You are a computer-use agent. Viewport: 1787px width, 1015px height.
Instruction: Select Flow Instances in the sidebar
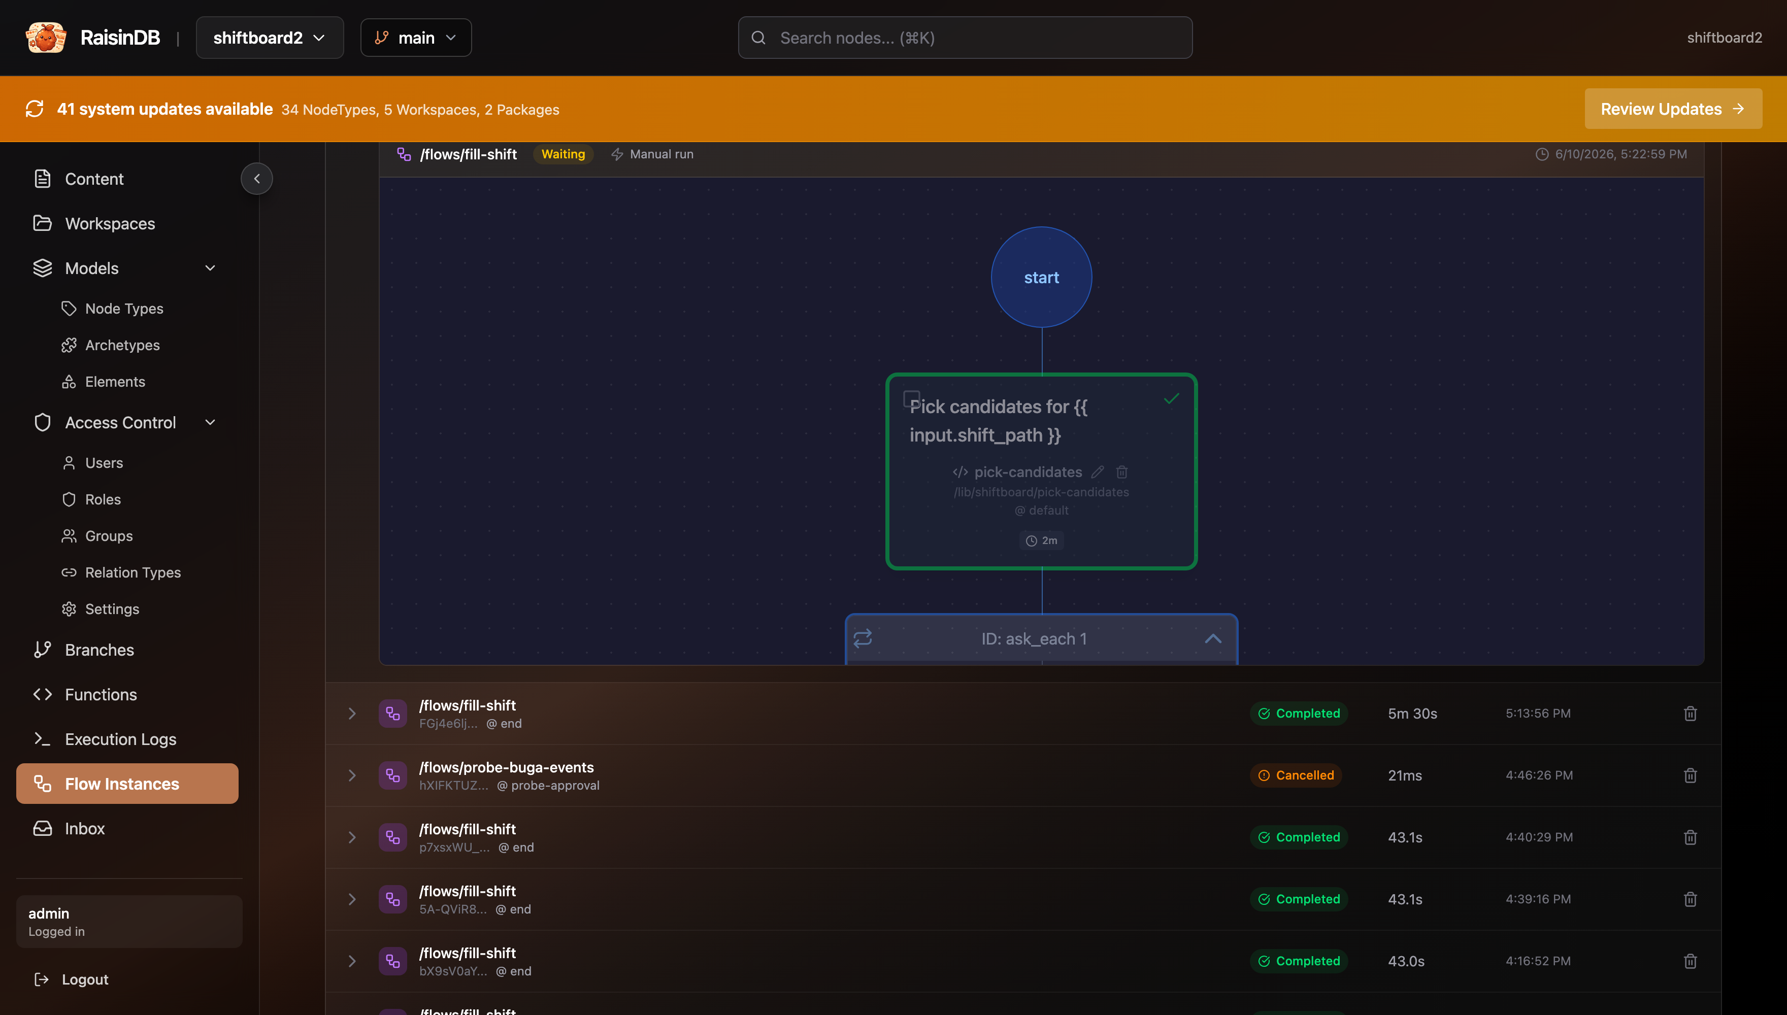(127, 784)
